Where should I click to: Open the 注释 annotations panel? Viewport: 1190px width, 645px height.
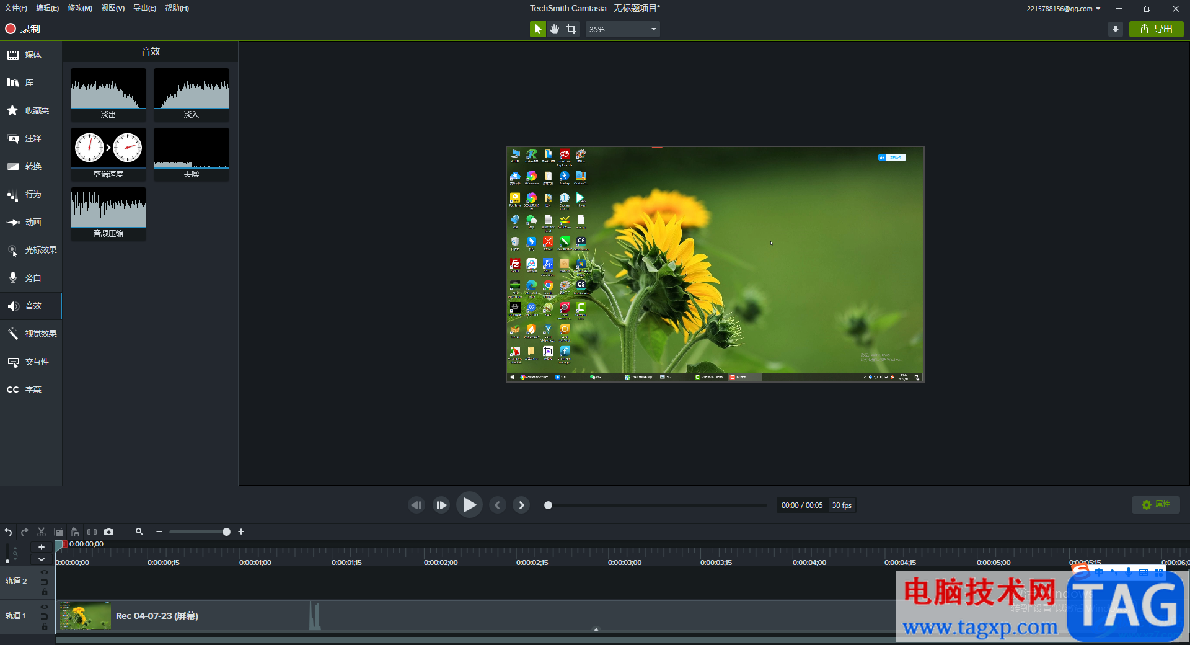click(x=31, y=138)
